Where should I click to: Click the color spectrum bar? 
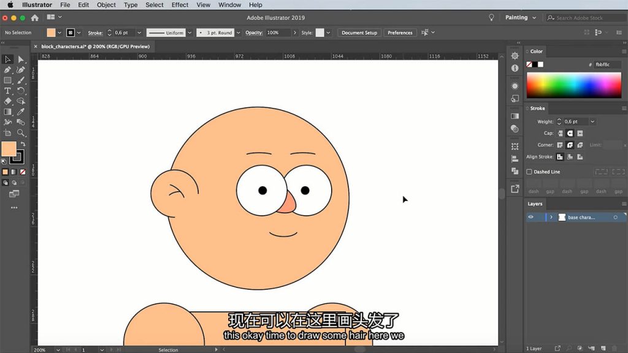[x=574, y=85]
